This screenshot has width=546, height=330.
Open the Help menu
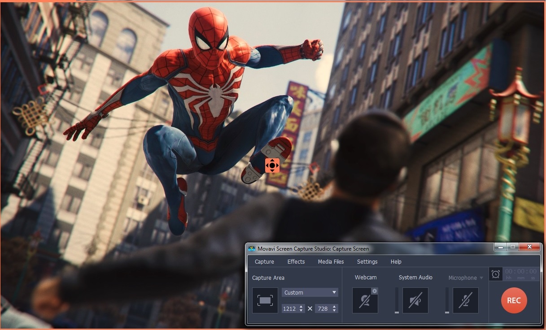point(396,261)
